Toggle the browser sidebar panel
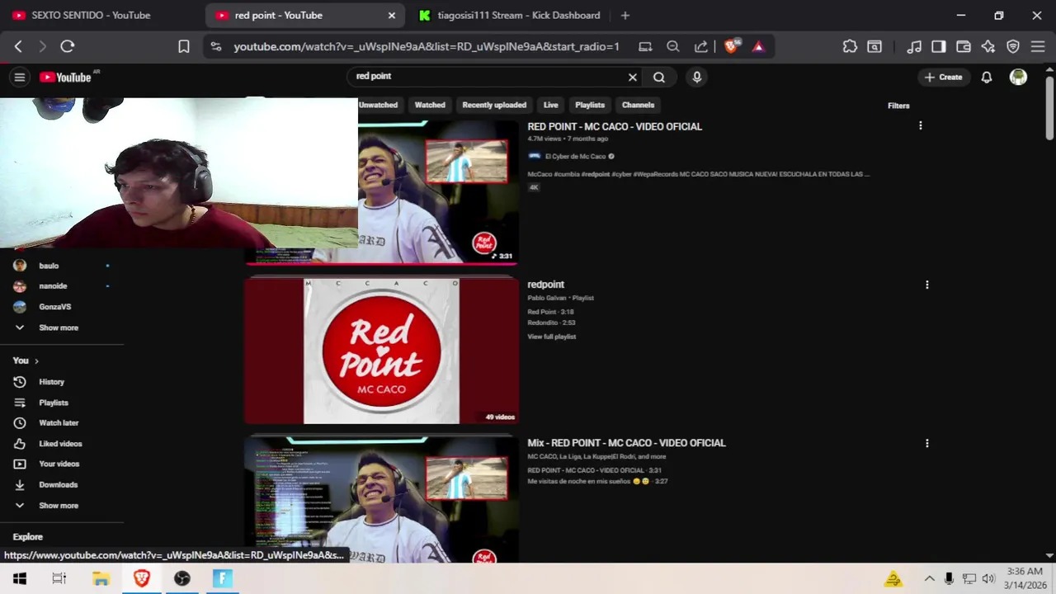The width and height of the screenshot is (1056, 594). (939, 46)
